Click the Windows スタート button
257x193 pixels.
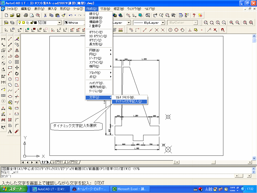click(x=14, y=189)
